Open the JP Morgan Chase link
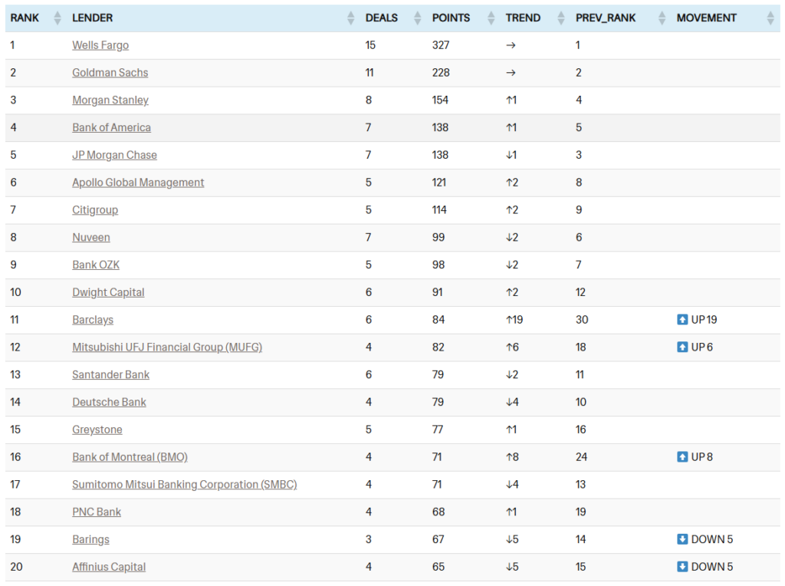Image resolution: width=785 pixels, height=586 pixels. (114, 155)
